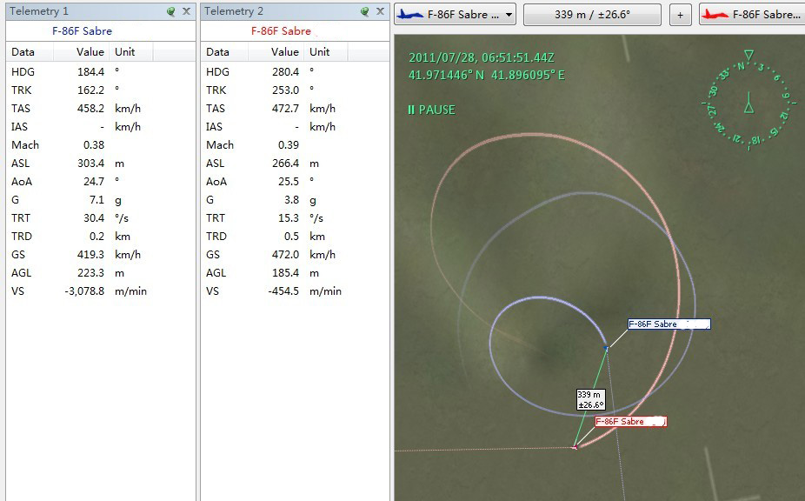Select AoA value 24.7 in Telemetry 1
Viewport: 805px width, 501px height.
94,182
